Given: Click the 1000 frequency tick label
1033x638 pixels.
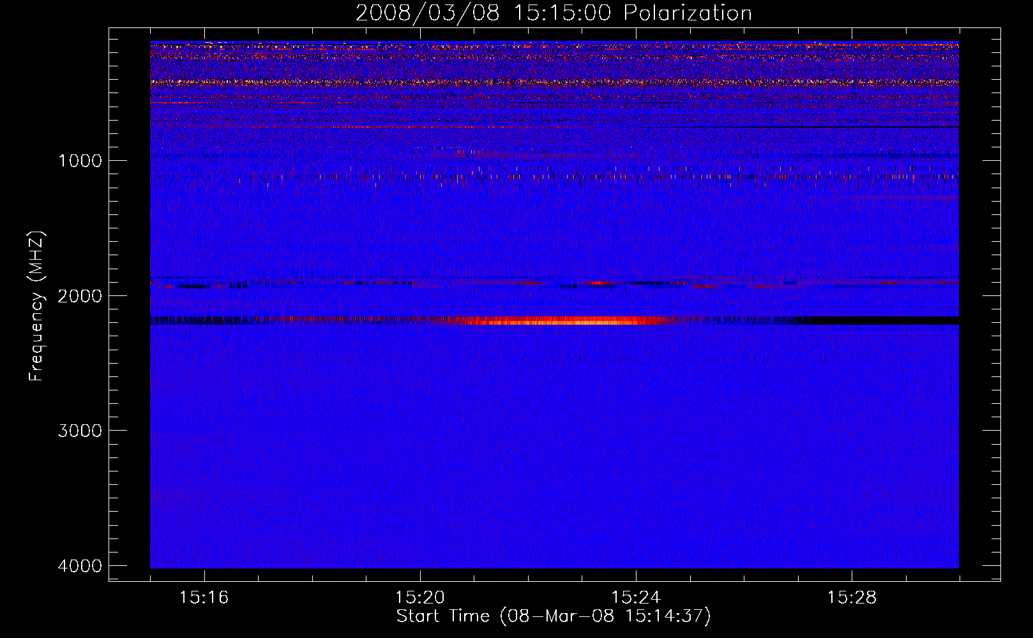Looking at the screenshot, I should tap(80, 161).
